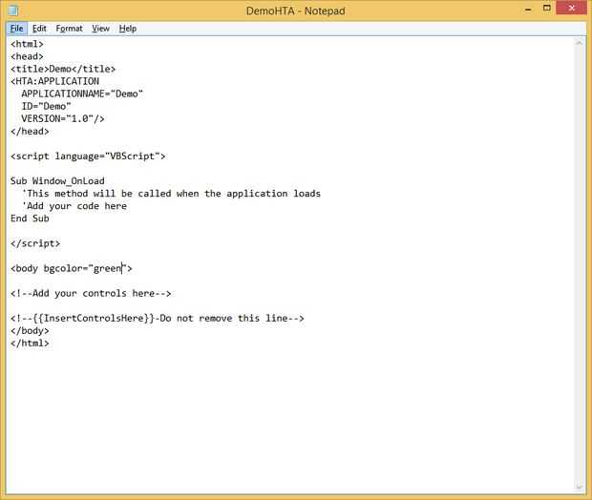Click the 'Add your code here comment
The image size is (592, 500).
point(74,206)
